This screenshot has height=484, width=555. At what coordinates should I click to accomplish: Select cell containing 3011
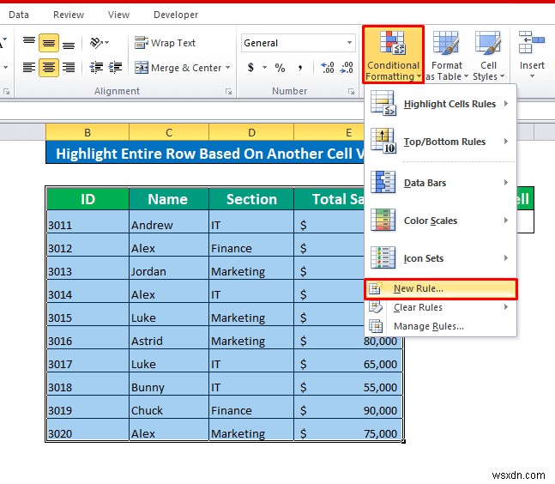87,221
